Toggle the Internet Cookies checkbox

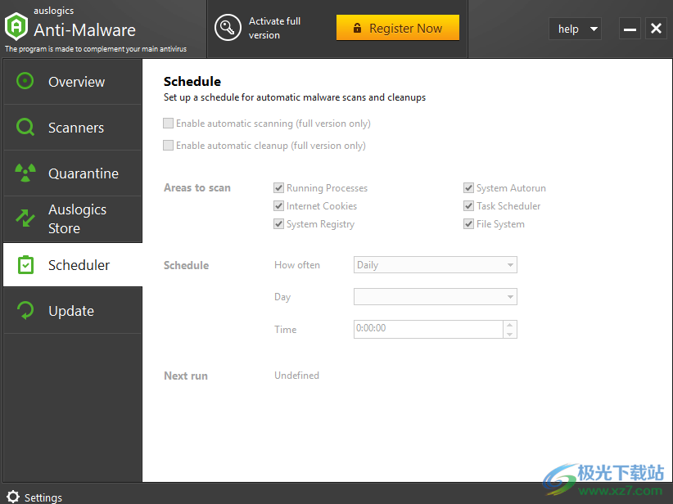(278, 206)
